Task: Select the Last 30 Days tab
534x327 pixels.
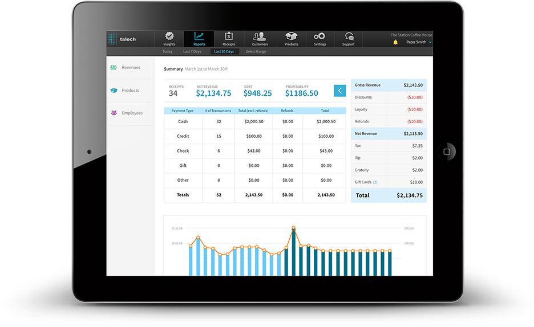Action: tap(224, 52)
